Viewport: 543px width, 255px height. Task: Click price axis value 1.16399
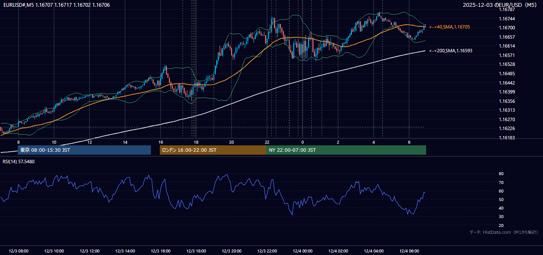click(506, 92)
